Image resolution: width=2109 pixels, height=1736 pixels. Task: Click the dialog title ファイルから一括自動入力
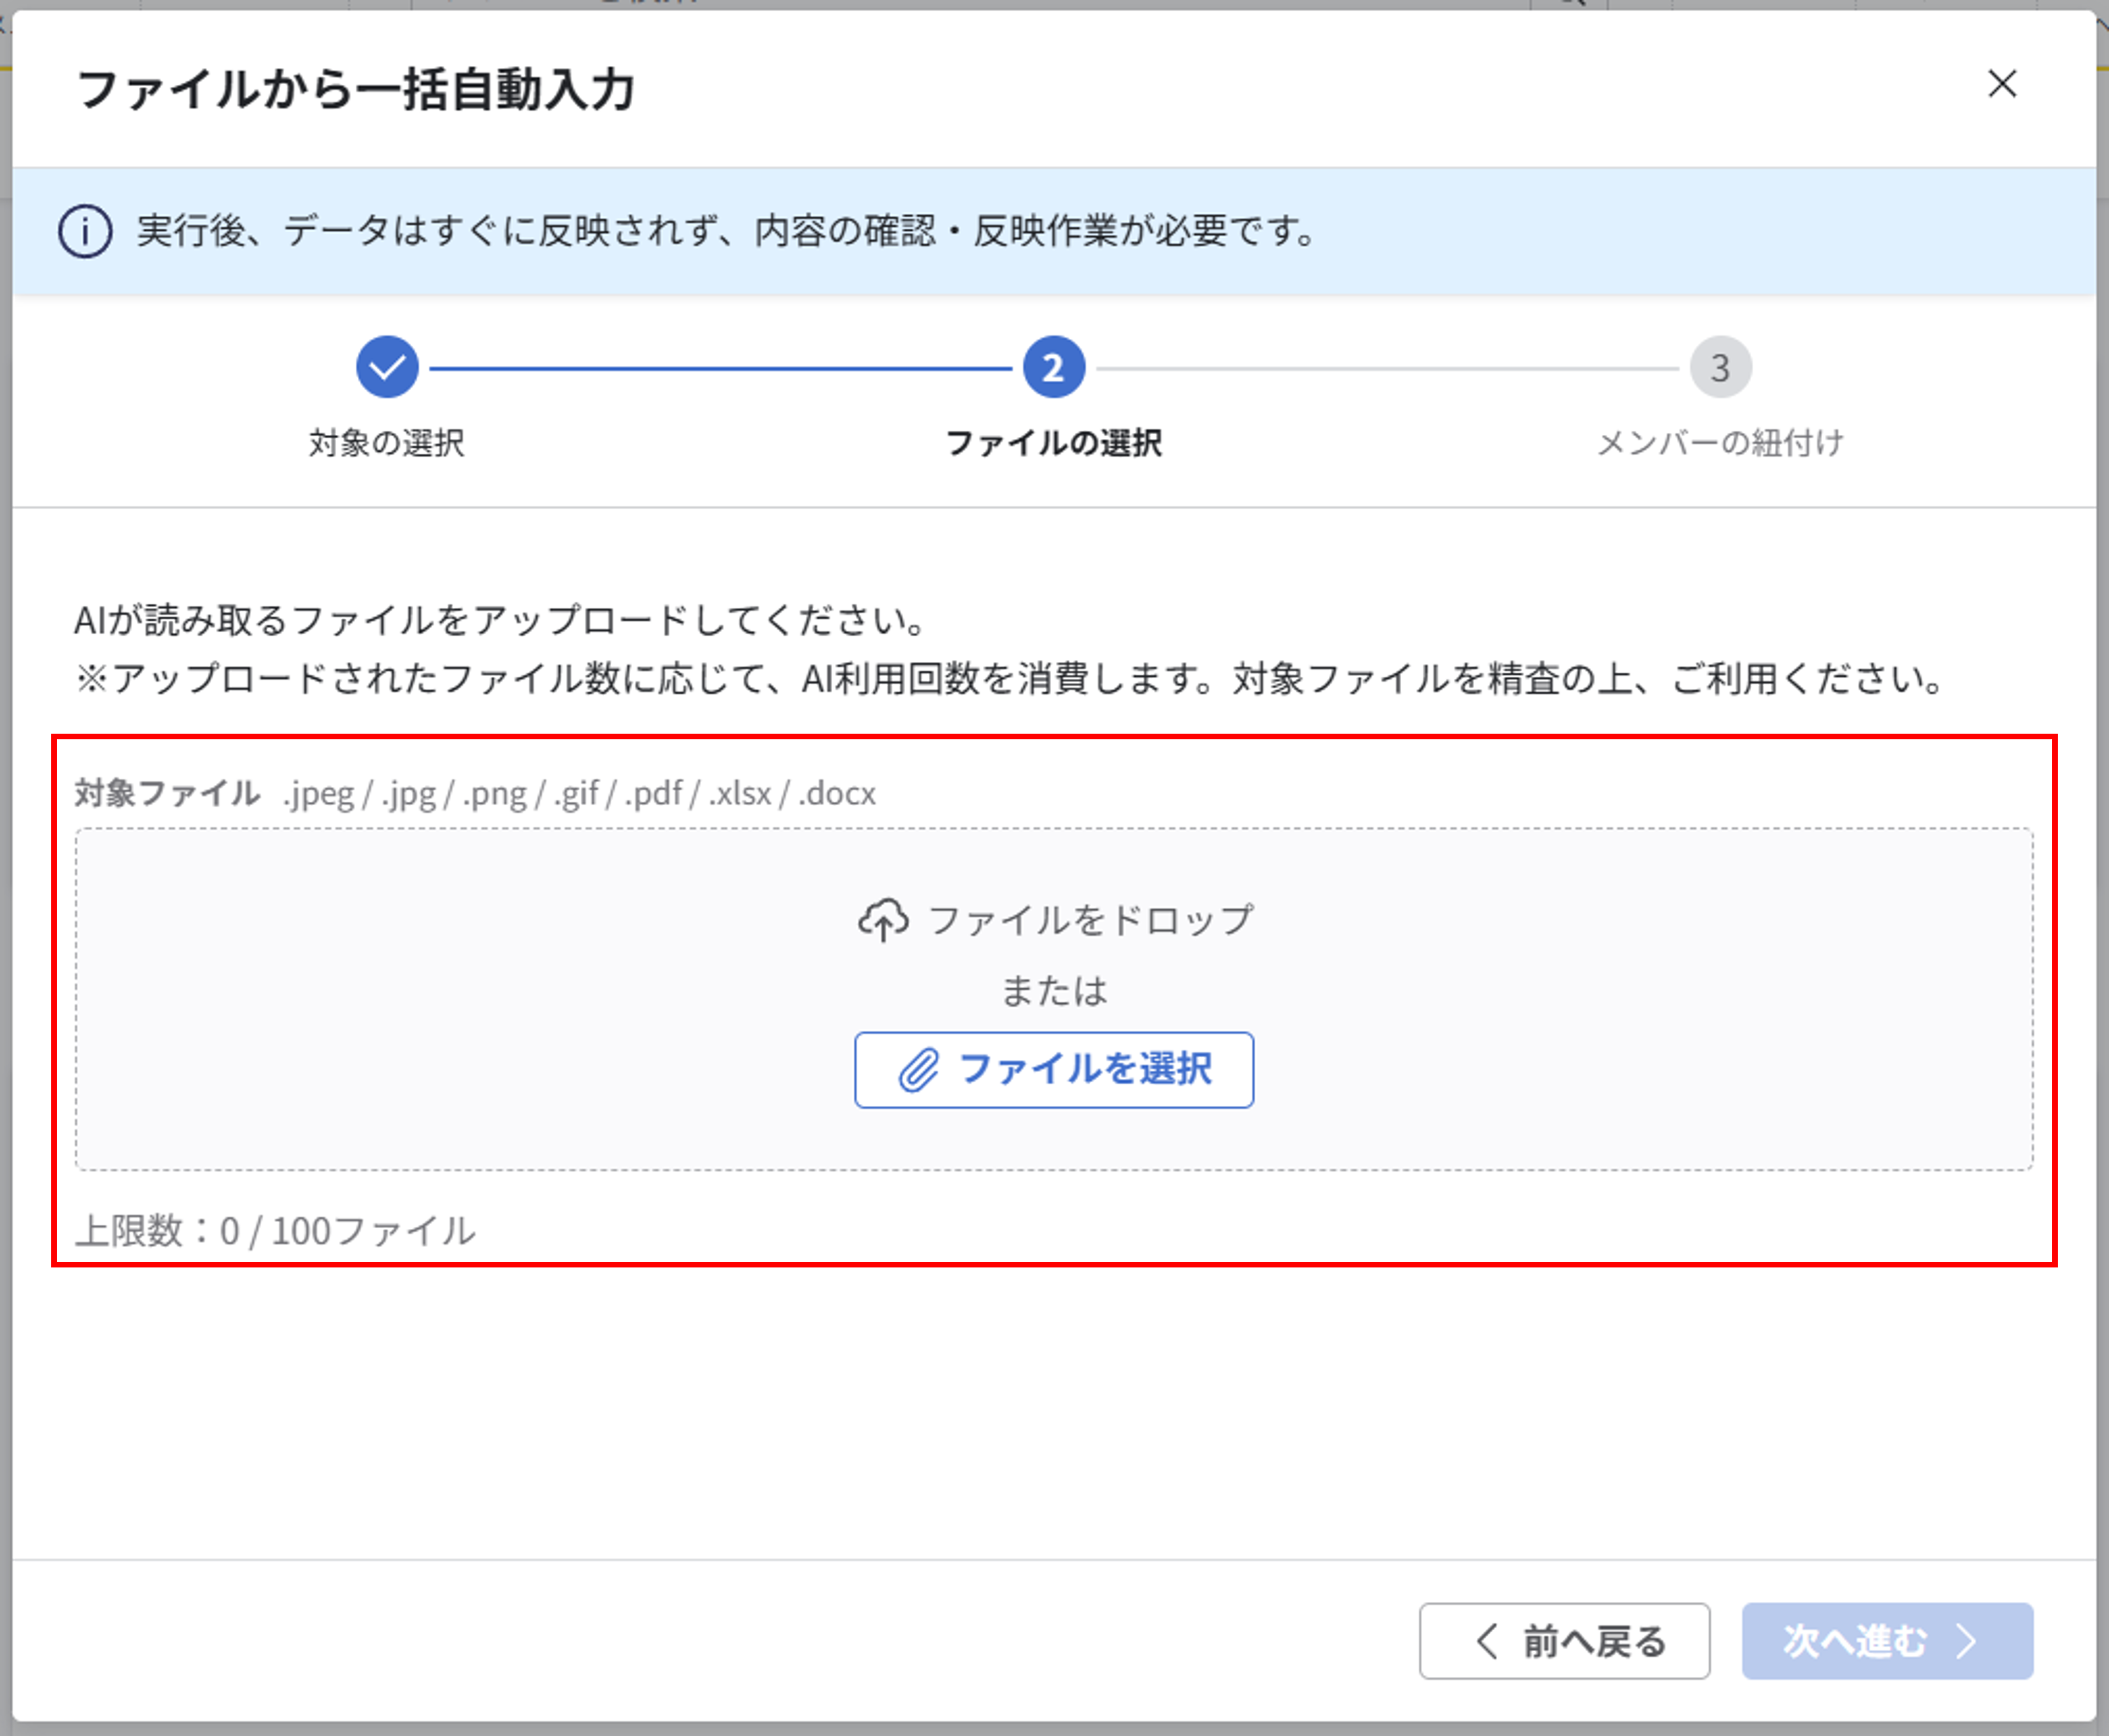[x=356, y=89]
